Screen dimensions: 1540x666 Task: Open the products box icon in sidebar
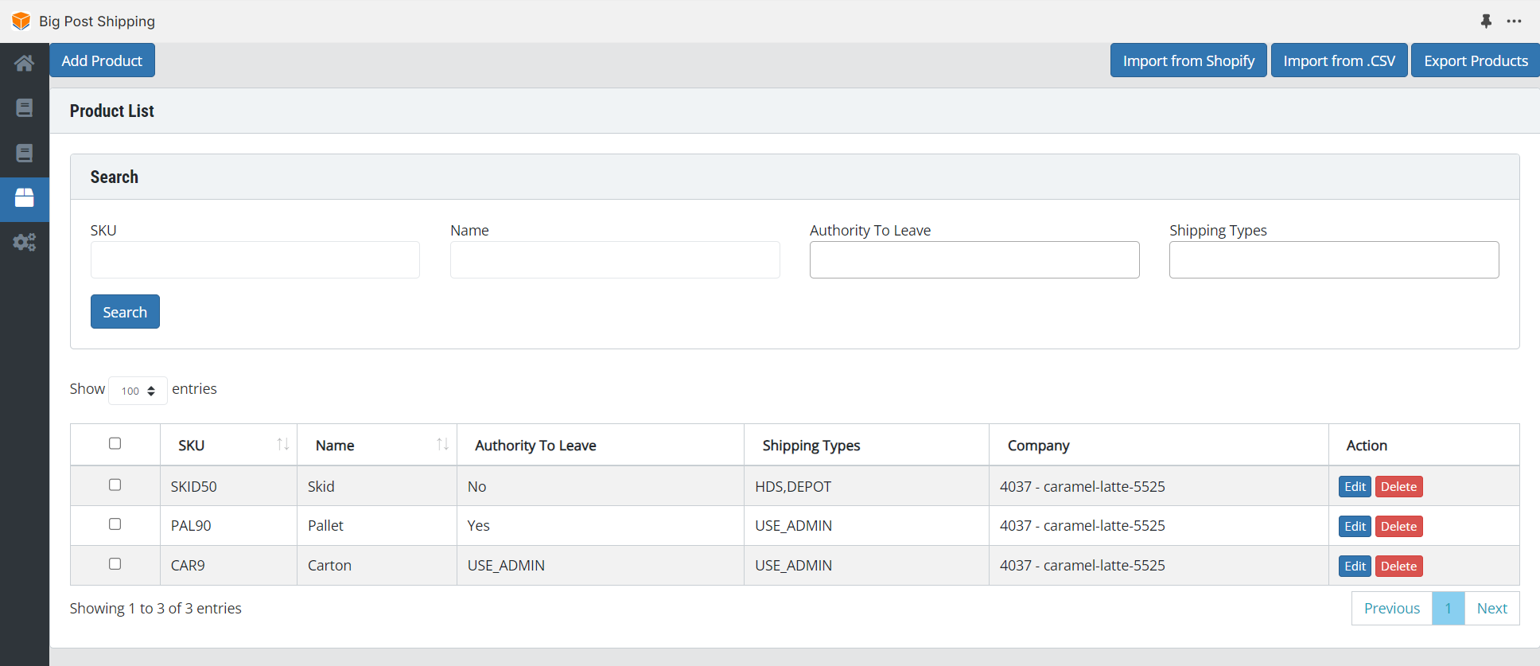click(25, 198)
